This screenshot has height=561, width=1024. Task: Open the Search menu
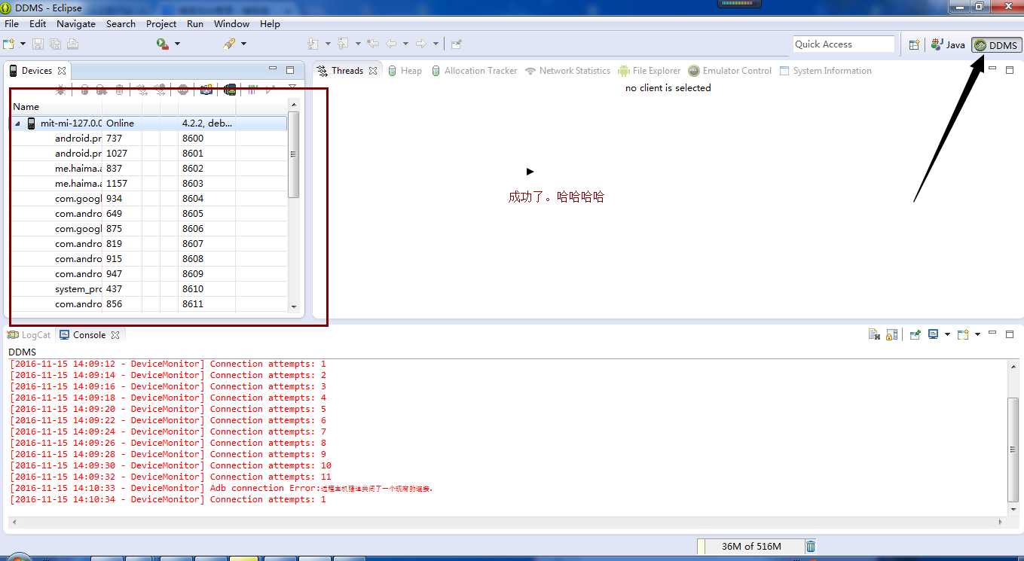[x=121, y=24]
